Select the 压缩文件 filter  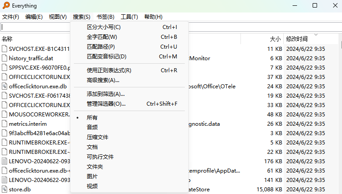click(129, 137)
